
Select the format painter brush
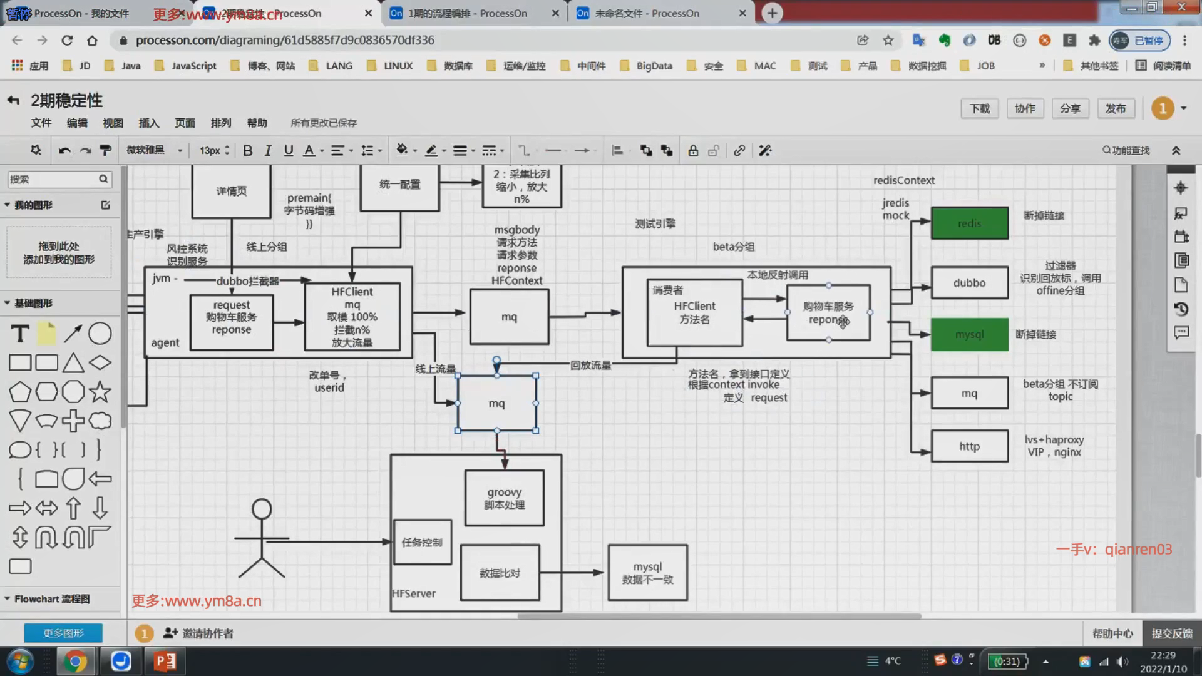(x=105, y=151)
